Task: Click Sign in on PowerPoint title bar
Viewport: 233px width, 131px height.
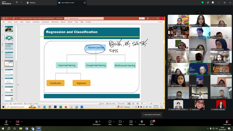Action: coord(142,19)
